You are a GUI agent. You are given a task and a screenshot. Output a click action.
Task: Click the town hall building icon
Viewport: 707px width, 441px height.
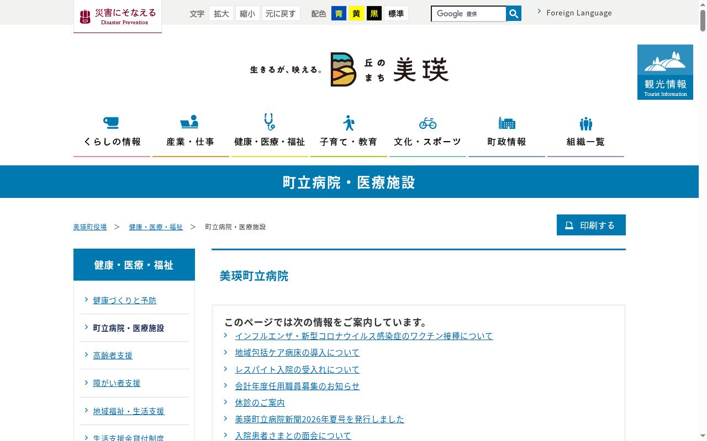[506, 122]
